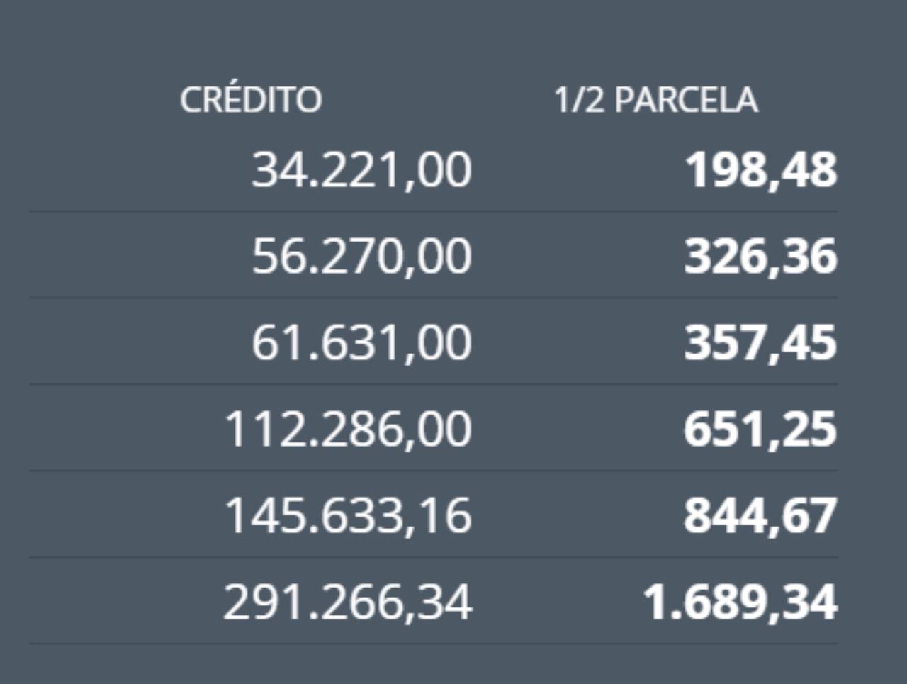
Task: Pick the 291.266,34 credit amount
Action: pos(348,602)
